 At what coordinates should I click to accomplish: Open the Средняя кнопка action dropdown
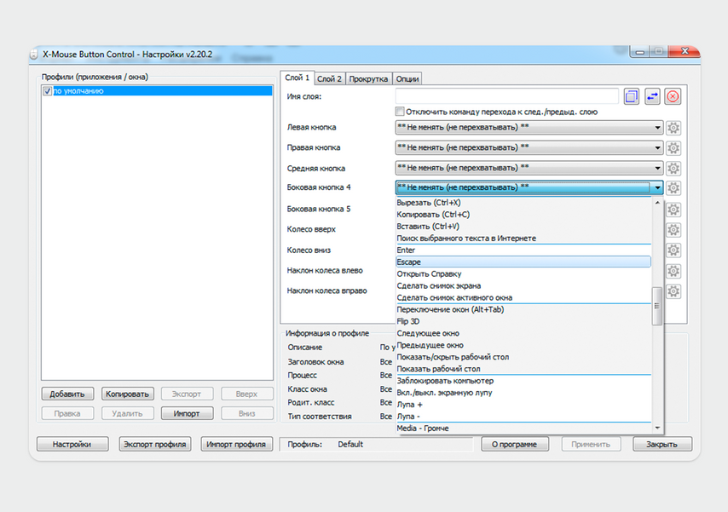529,168
